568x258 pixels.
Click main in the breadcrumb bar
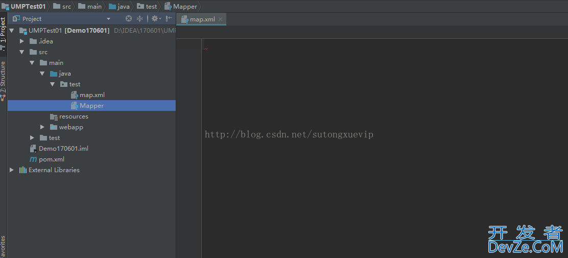94,6
